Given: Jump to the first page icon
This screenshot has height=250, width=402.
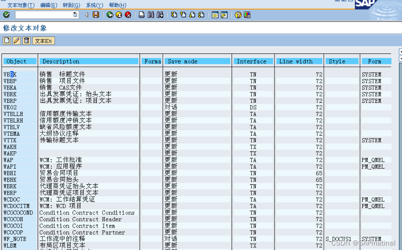Looking at the screenshot, I should point(174,15).
